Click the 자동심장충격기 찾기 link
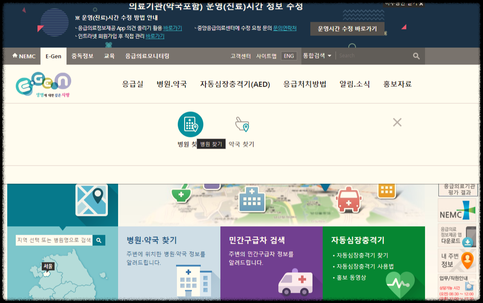 coord(362,255)
